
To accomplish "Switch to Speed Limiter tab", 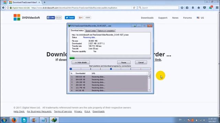I will tap(91, 31).
